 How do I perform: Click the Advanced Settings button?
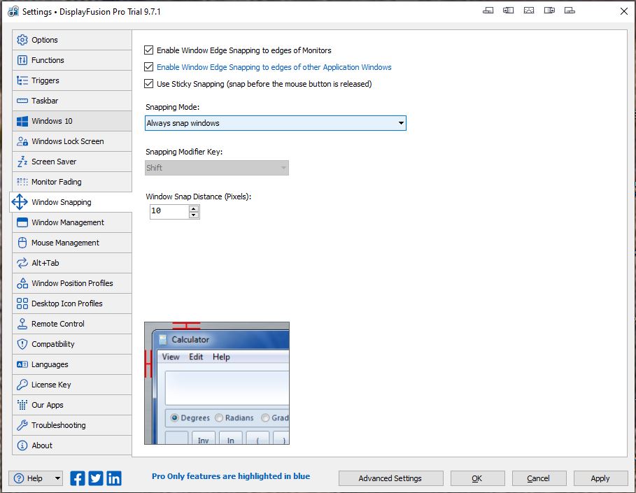pyautogui.click(x=390, y=478)
